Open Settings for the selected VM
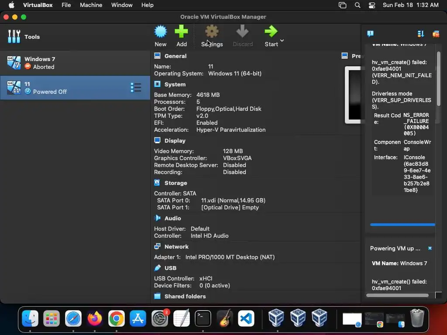Viewport: 447px width, 335px height. click(x=212, y=36)
